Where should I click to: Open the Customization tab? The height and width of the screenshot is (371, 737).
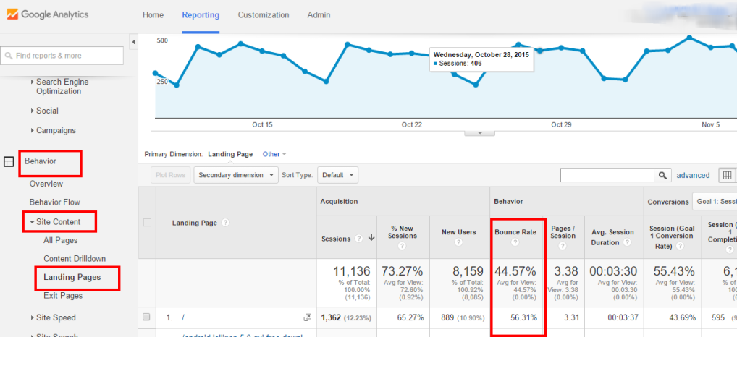(264, 15)
